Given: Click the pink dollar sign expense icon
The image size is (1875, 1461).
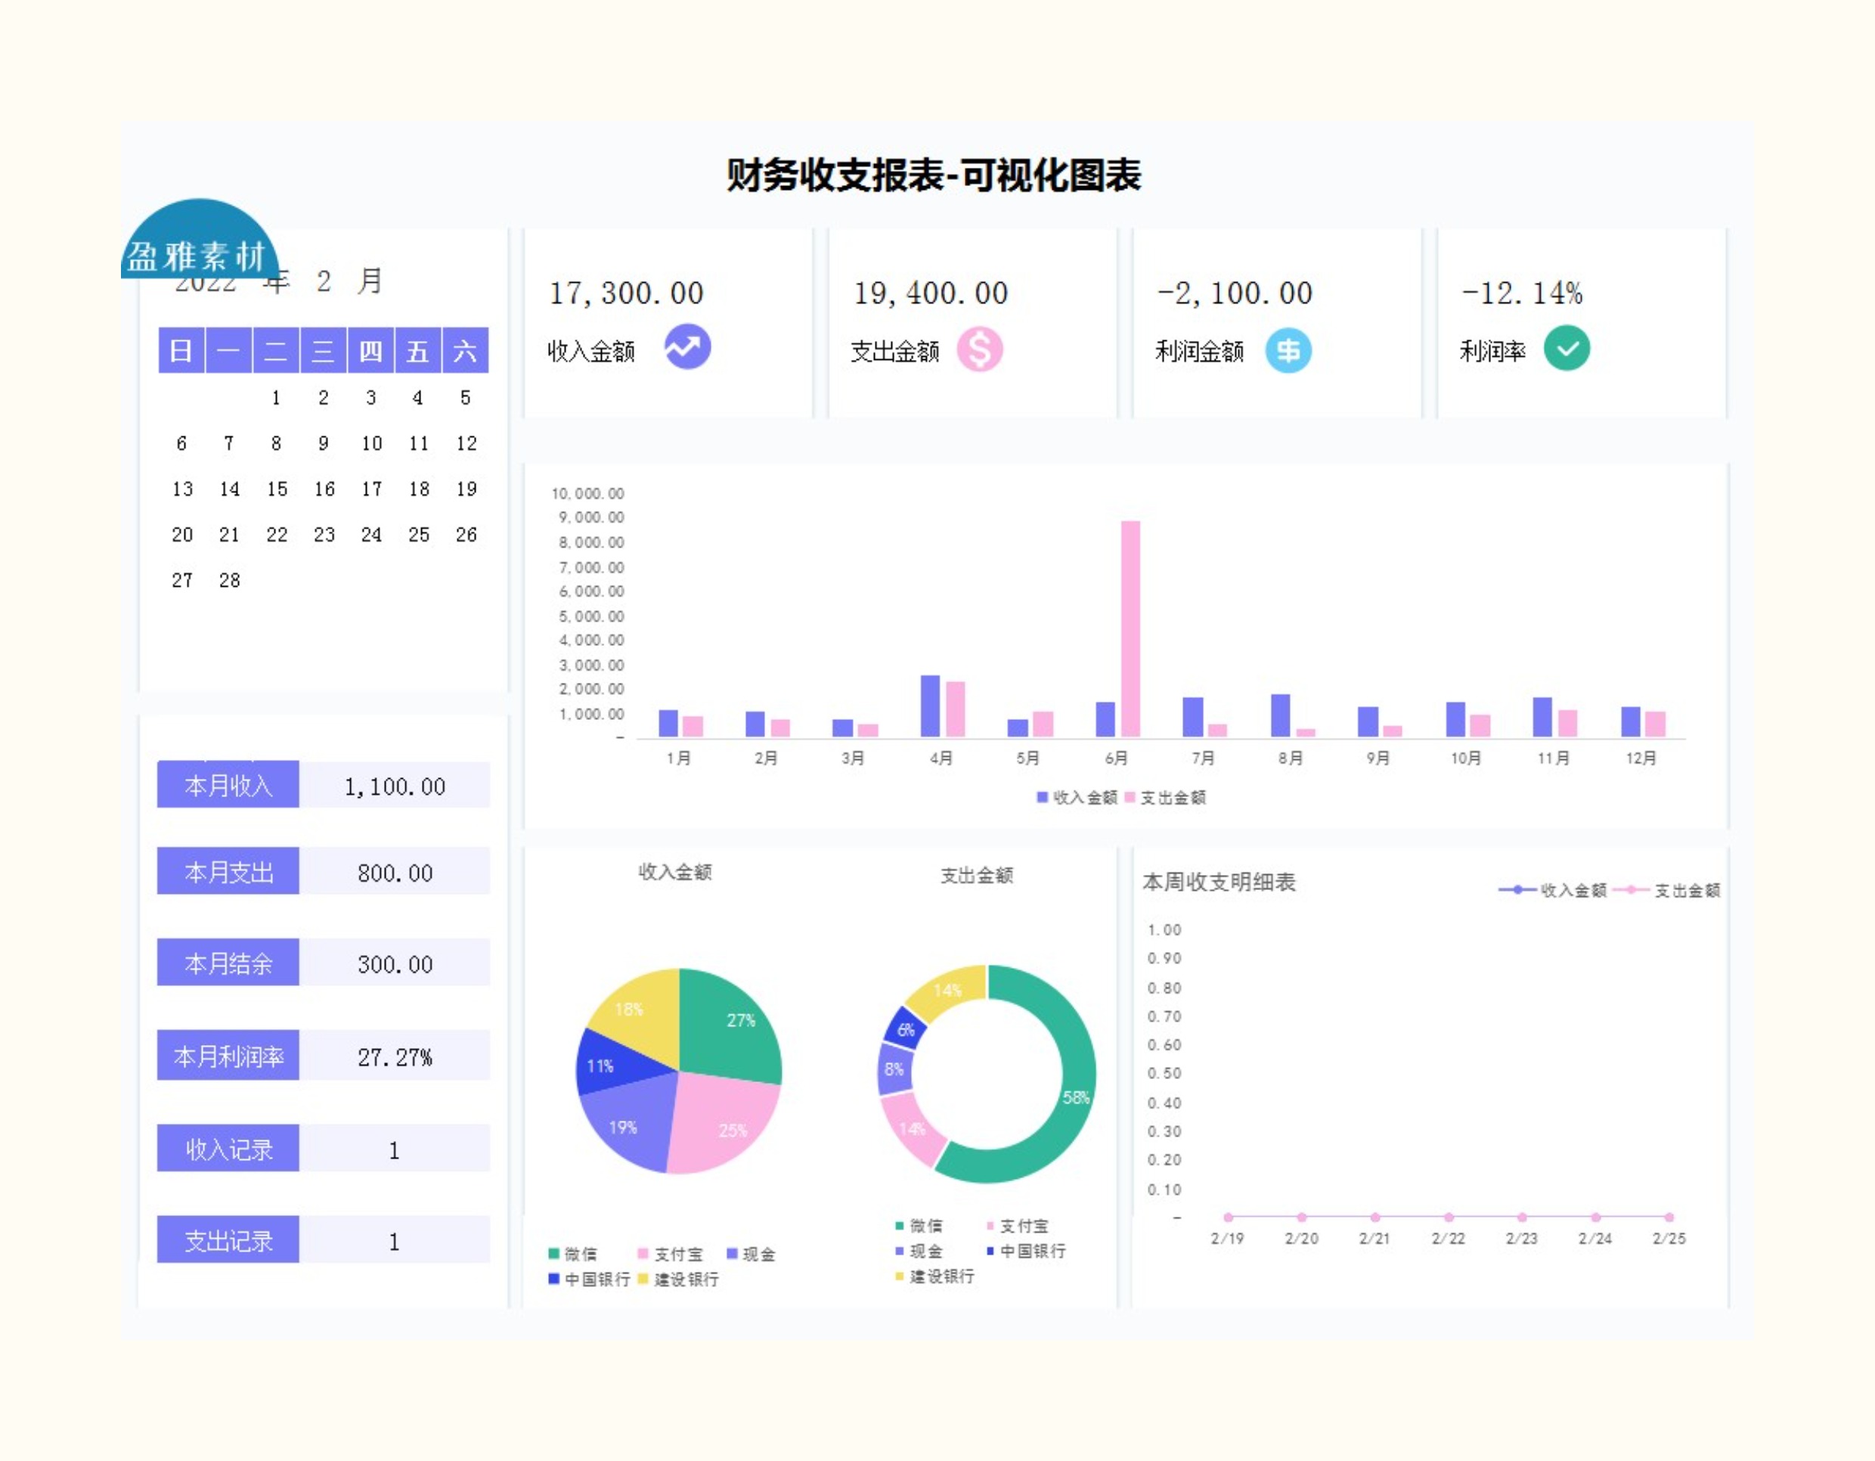Looking at the screenshot, I should pyautogui.click(x=980, y=349).
